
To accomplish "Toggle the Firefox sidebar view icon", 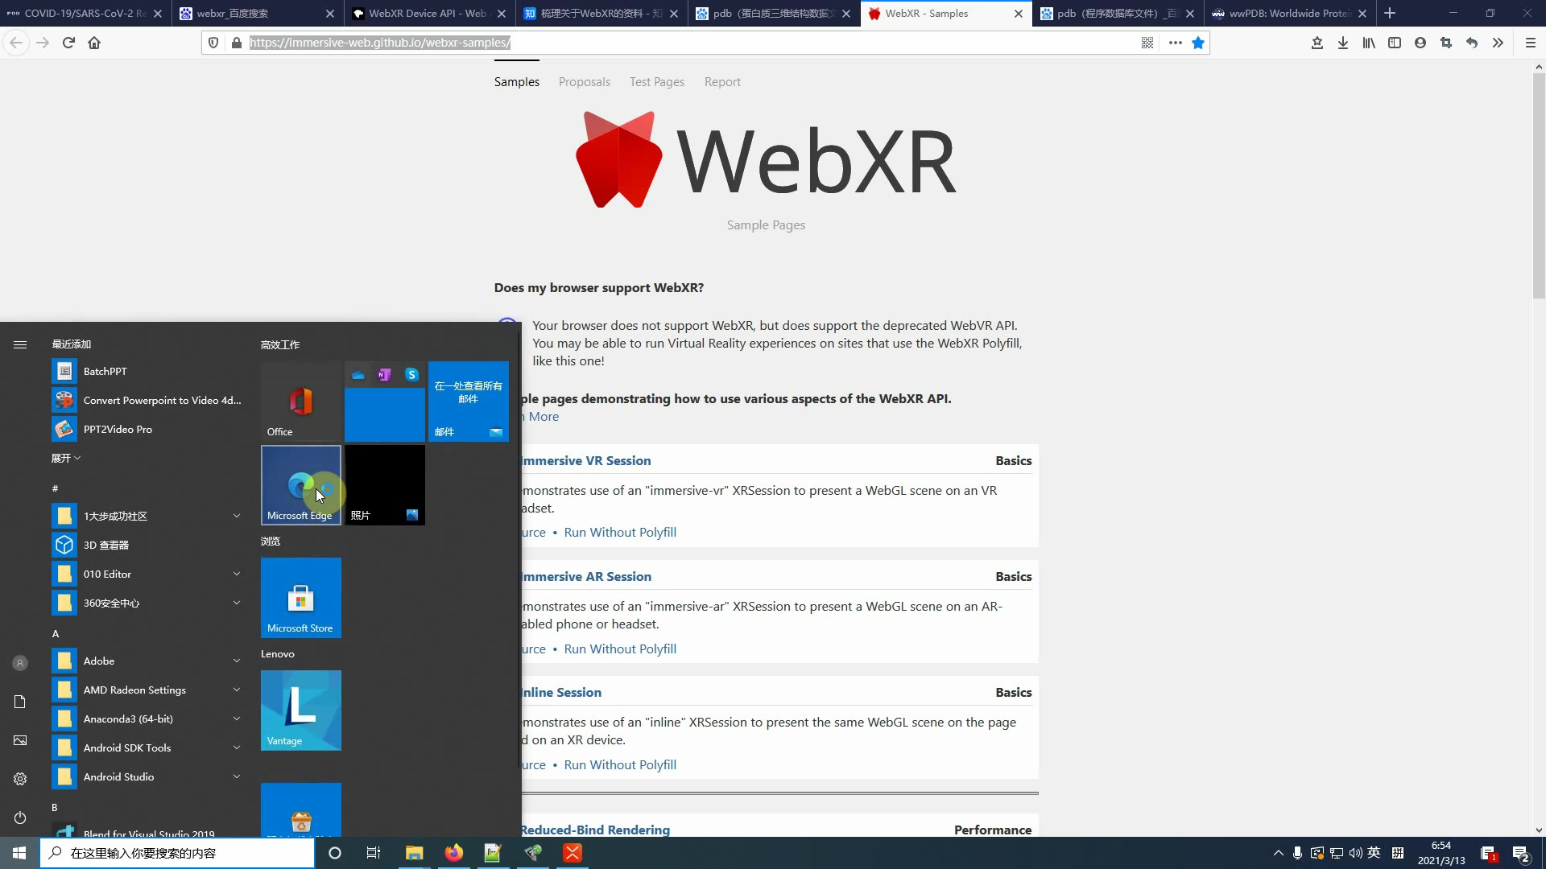I will pos(1395,43).
